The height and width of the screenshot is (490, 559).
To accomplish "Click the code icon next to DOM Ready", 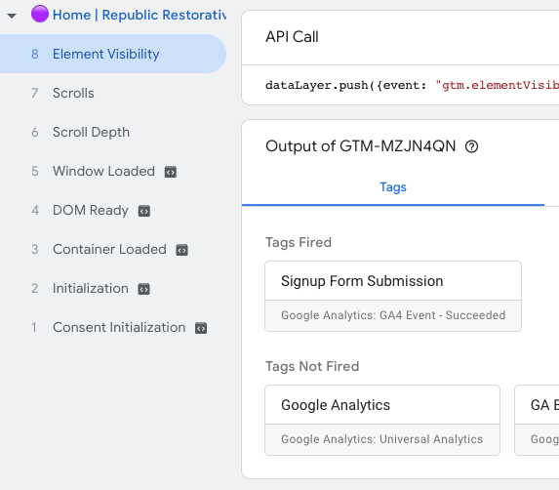I will (144, 211).
